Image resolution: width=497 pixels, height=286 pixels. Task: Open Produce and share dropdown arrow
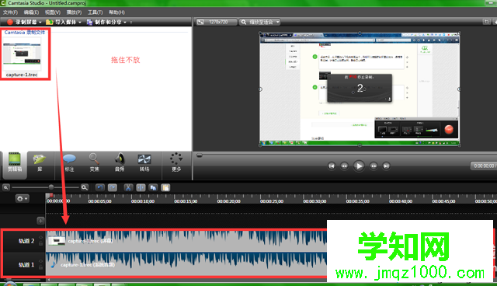[x=125, y=23]
